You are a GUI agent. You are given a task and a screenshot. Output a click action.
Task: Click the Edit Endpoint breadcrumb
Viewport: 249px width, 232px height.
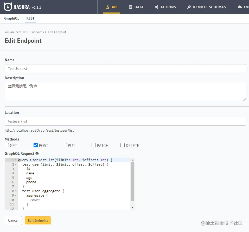(x=57, y=32)
